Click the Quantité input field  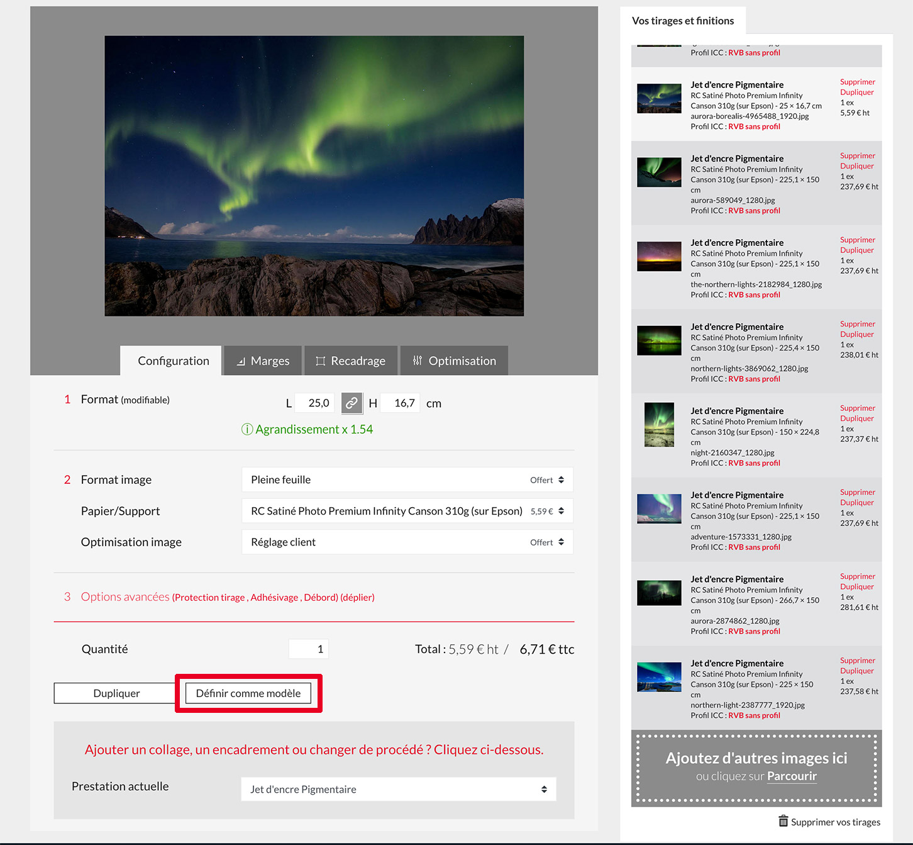point(308,649)
